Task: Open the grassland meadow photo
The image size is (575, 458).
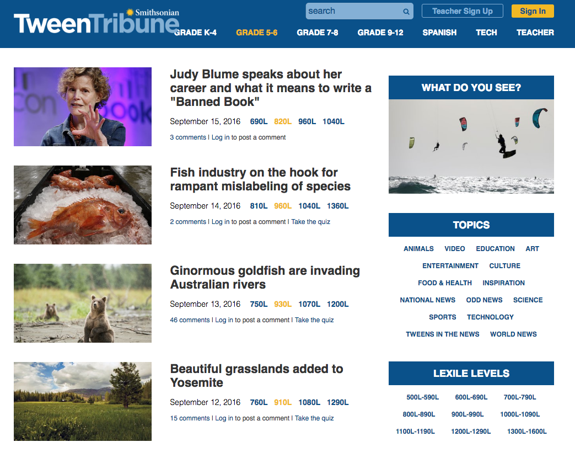Action: (x=83, y=402)
